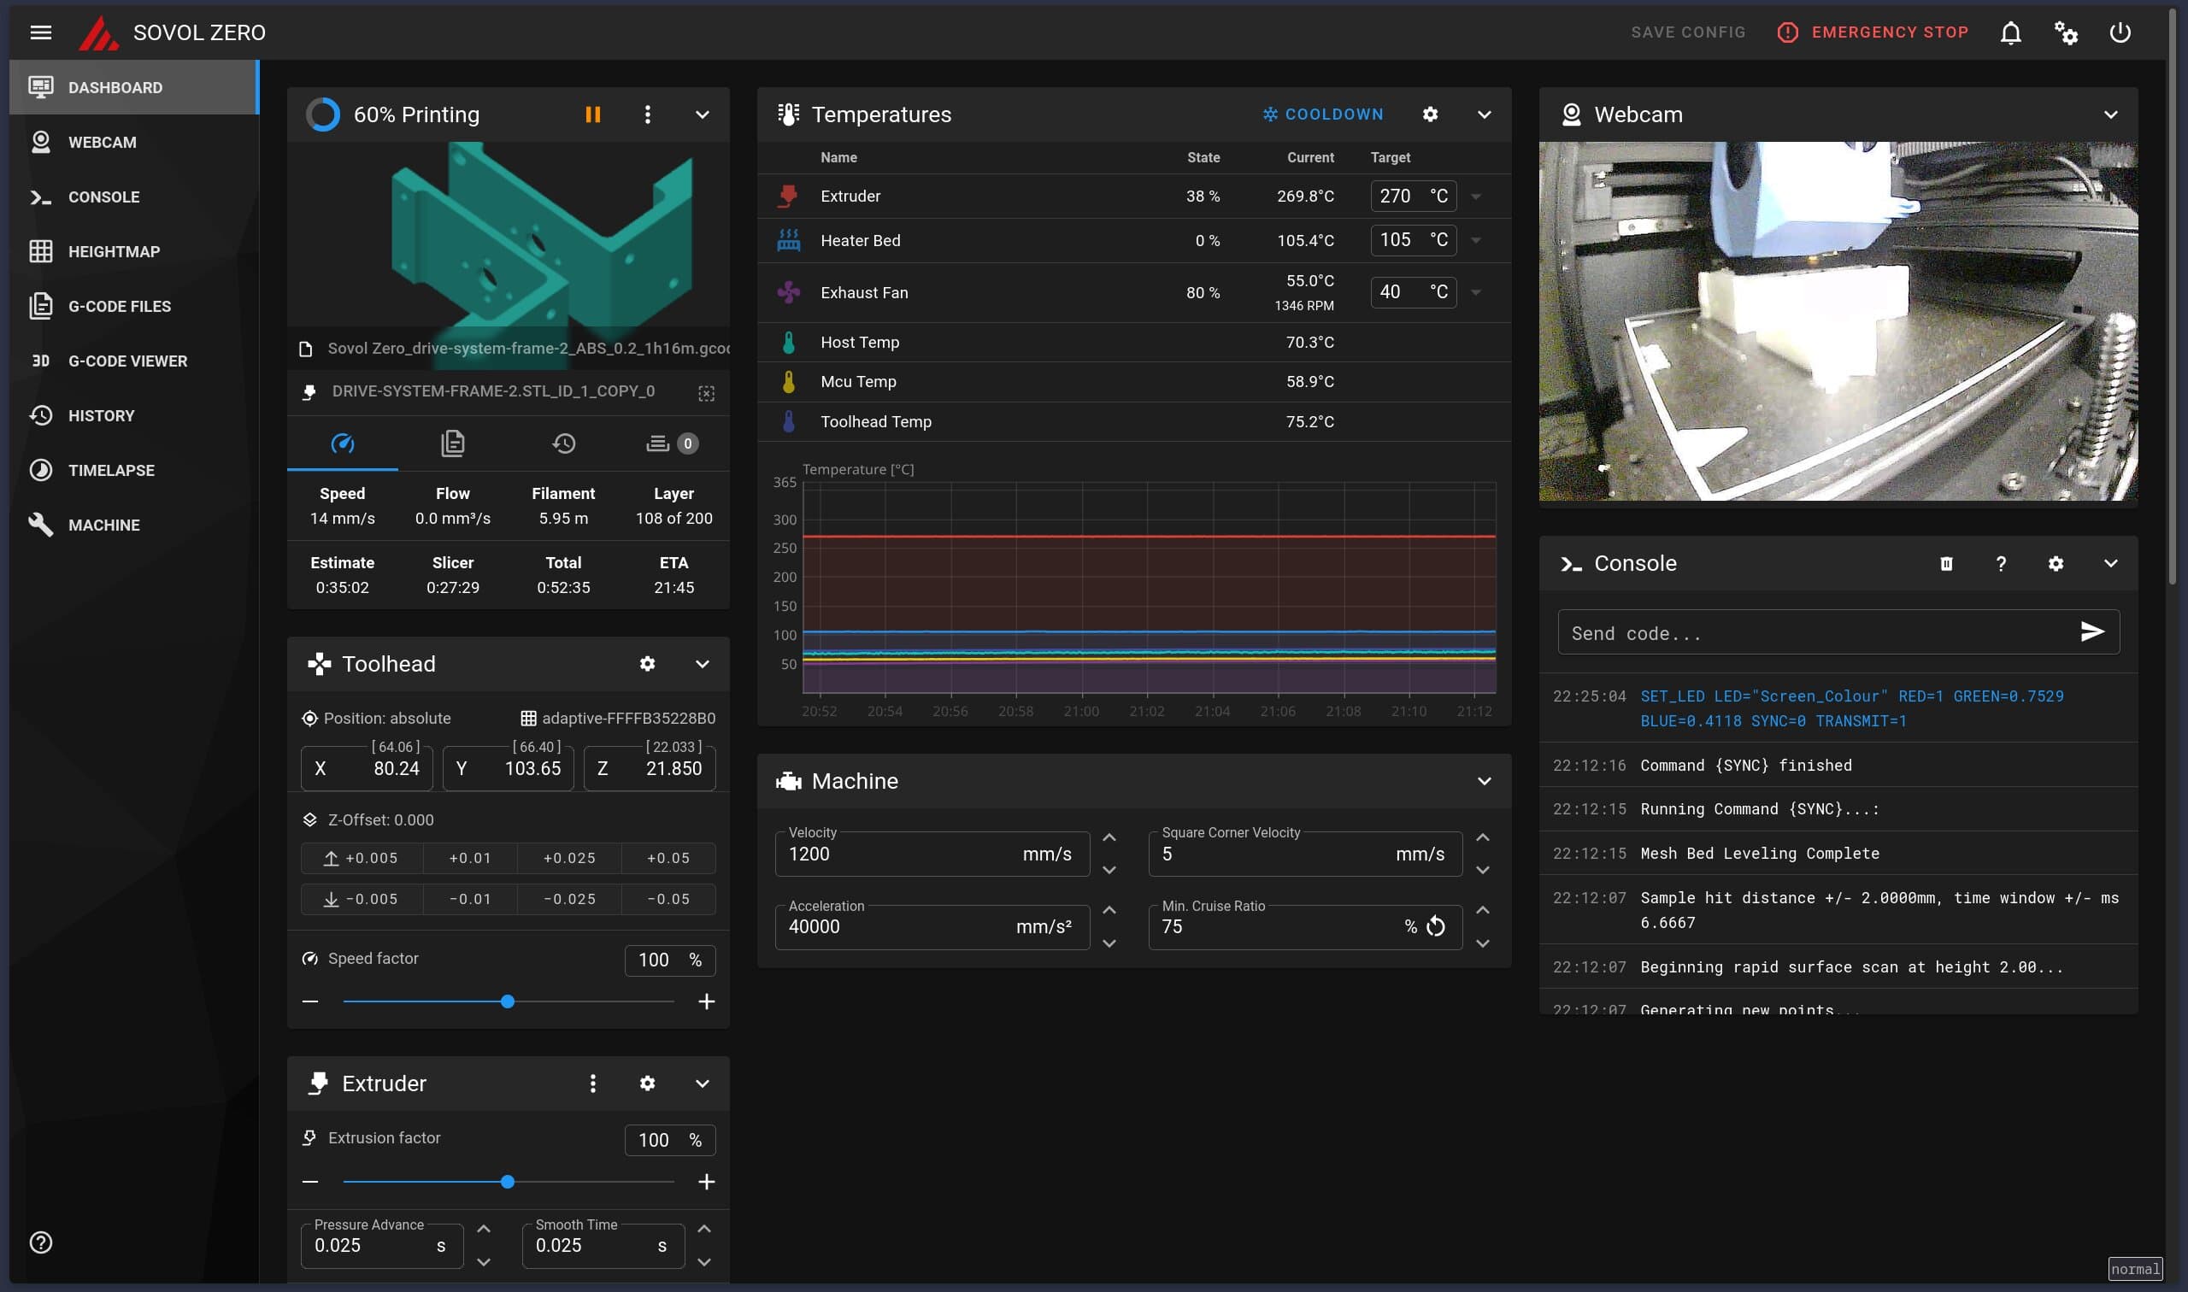Raise Z-offset by +0.025

pos(569,858)
